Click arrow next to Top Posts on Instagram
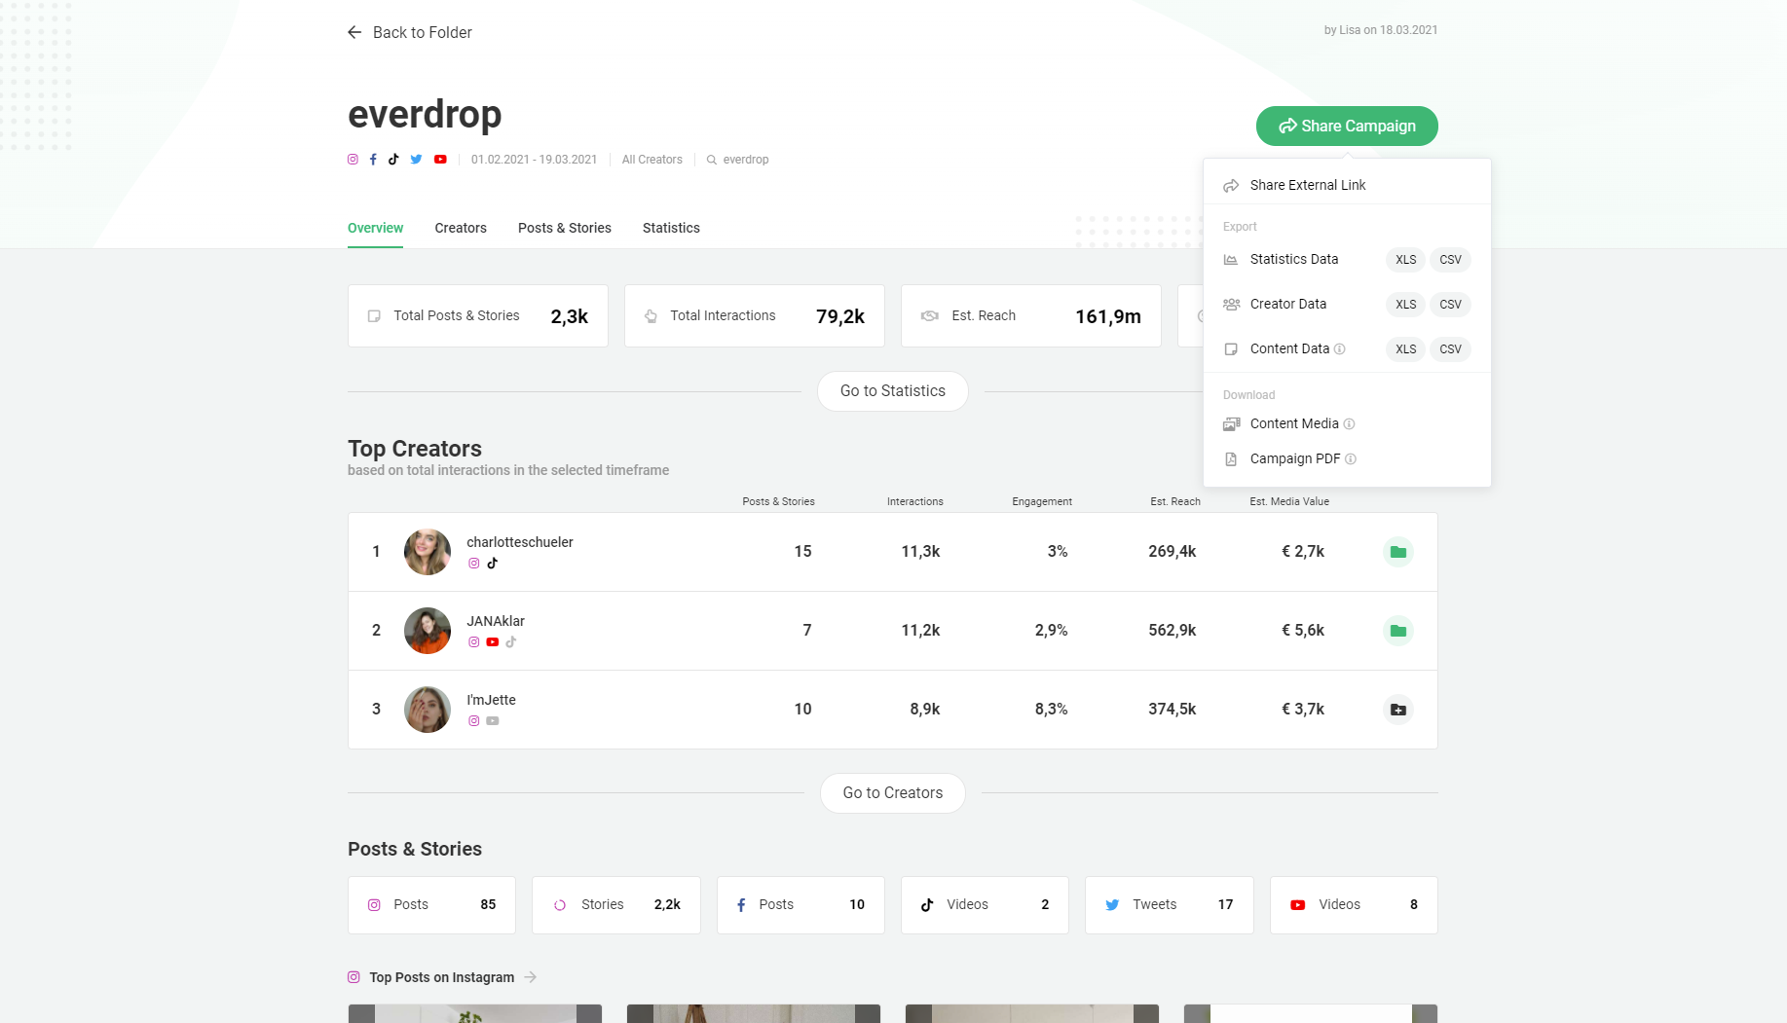 (531, 977)
